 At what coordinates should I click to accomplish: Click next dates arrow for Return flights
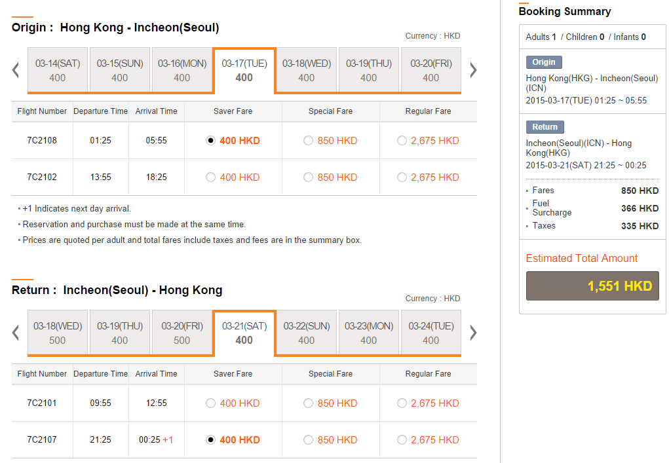pyautogui.click(x=473, y=333)
